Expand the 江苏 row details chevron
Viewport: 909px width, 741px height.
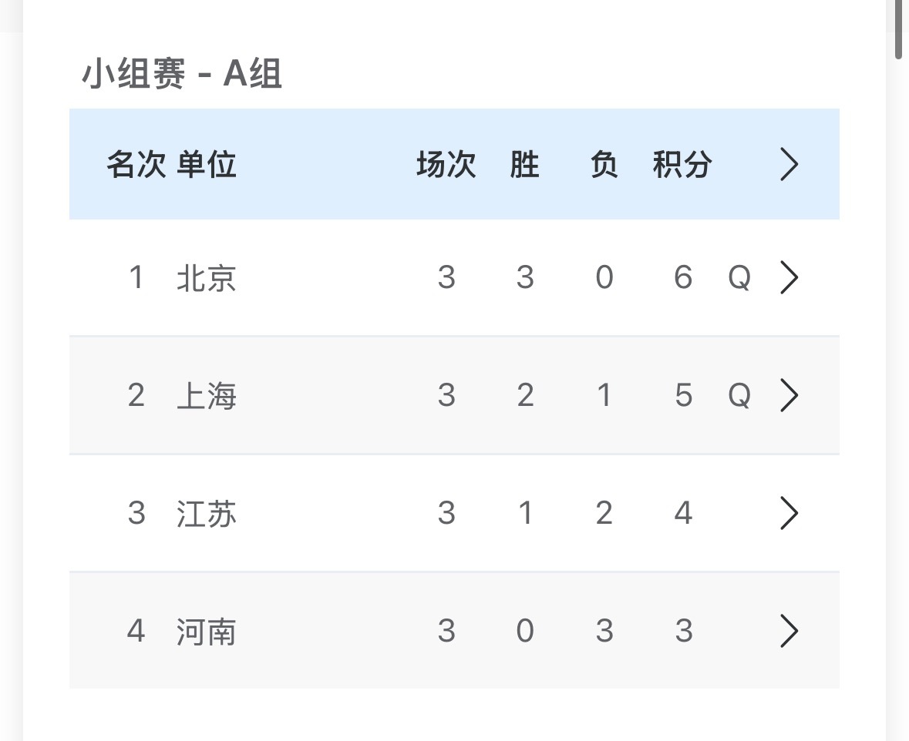click(x=788, y=513)
